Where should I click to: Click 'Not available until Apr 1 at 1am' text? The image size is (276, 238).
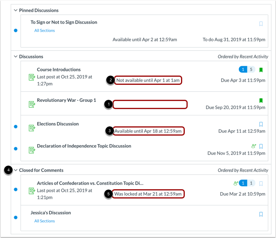[x=148, y=80]
